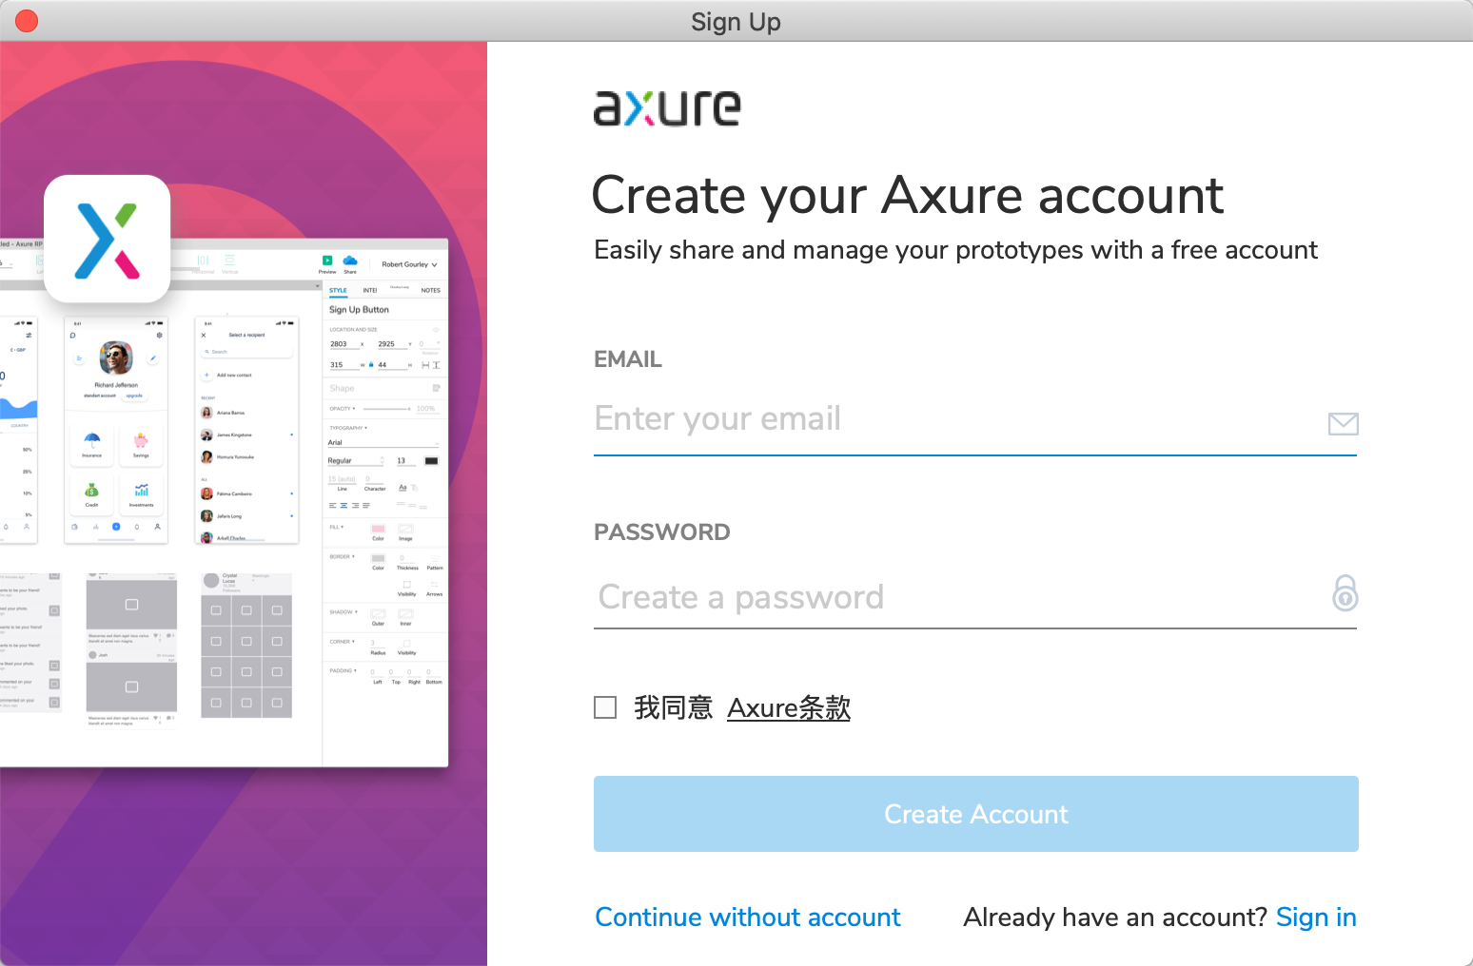Screen dimensions: 1473x966
Task: Click the EMAIL field label
Action: 628,359
